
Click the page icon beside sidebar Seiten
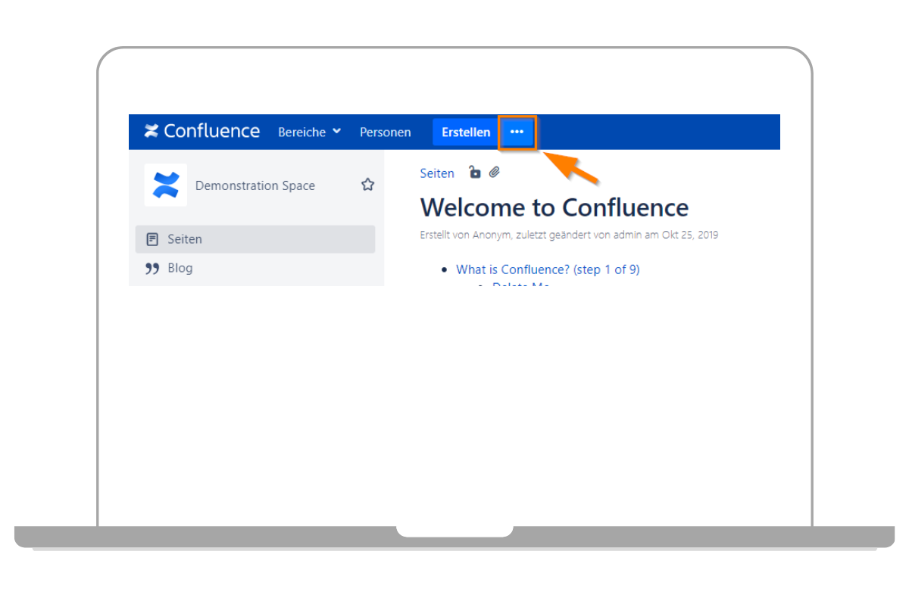click(152, 239)
